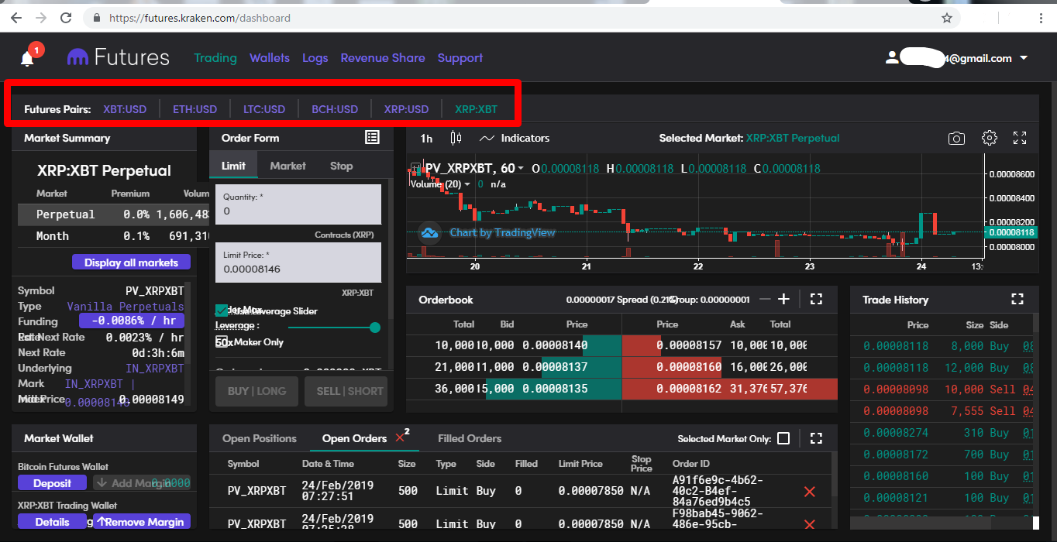The image size is (1057, 542).
Task: Click bid price 0.00008140 in orderbook
Action: 555,345
